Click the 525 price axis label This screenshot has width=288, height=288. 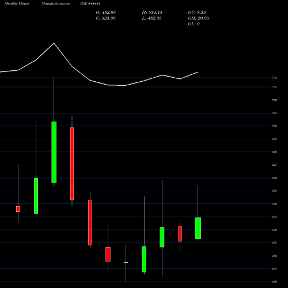[274, 217]
